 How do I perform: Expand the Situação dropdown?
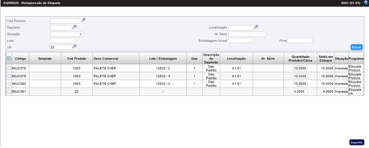click(x=67, y=34)
